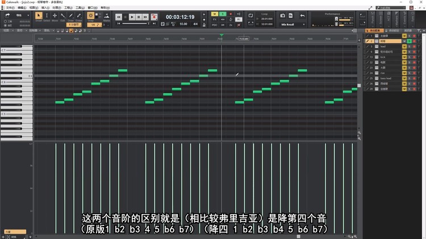Open the Edit menu 编辑
The image size is (426, 239).
(x=22, y=7)
